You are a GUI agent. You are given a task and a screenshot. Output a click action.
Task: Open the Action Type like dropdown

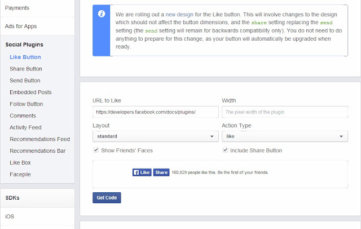click(x=285, y=136)
